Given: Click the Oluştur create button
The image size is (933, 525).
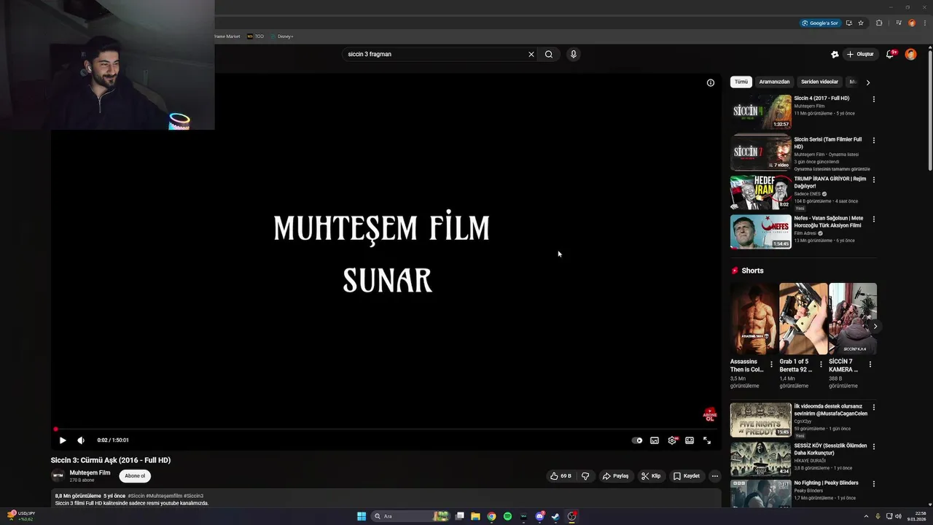Looking at the screenshot, I should click(x=860, y=54).
